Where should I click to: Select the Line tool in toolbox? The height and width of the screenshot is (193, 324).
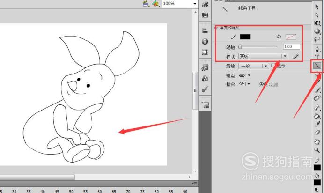pos(317,66)
